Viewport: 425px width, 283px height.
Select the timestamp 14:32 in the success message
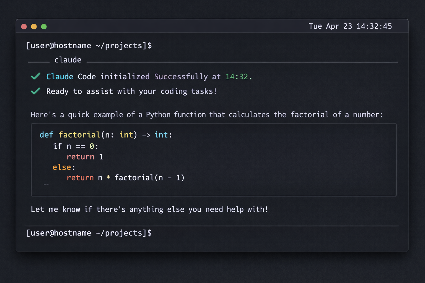pos(237,77)
